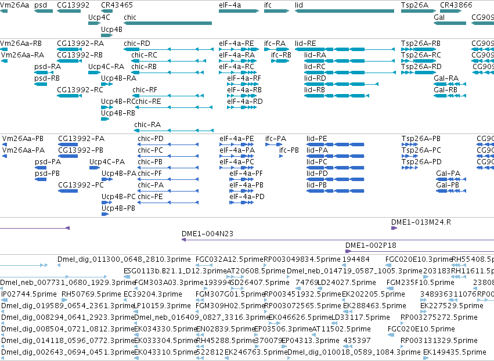The height and width of the screenshot is (361, 494).
Task: Click transcript ifc-RB label
Action: tap(281, 55)
